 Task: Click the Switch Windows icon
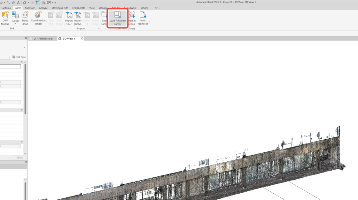pos(49,3)
